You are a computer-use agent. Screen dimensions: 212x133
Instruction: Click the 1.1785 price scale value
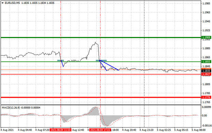(x=206, y=93)
